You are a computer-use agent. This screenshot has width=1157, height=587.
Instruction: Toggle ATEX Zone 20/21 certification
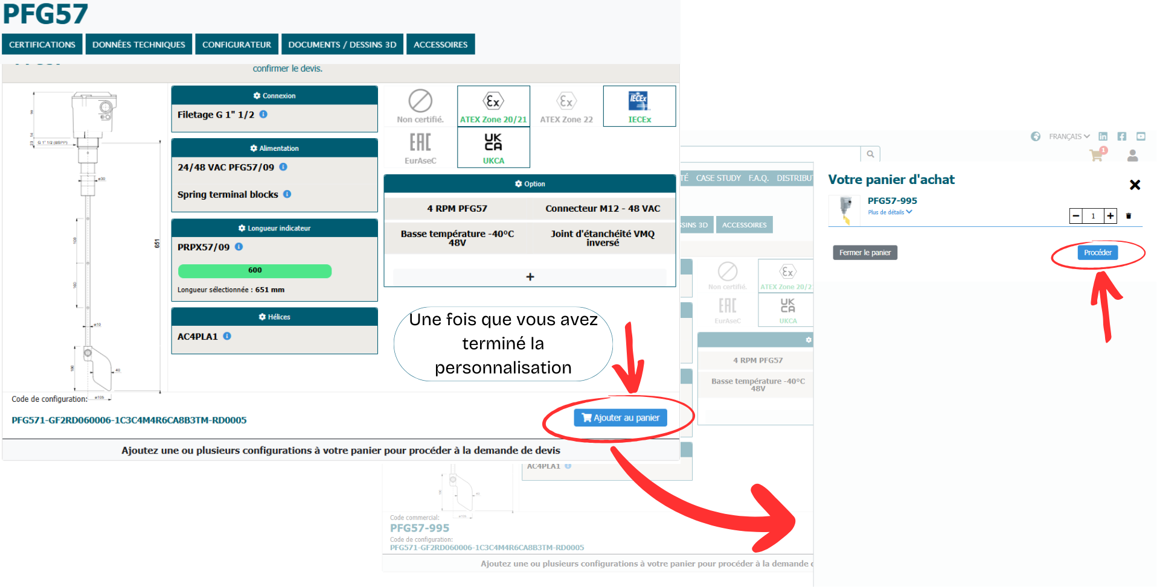click(493, 106)
